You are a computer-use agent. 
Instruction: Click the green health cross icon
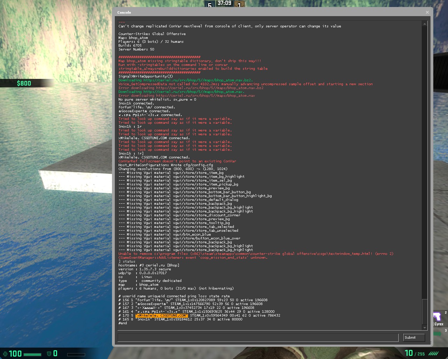5,353
